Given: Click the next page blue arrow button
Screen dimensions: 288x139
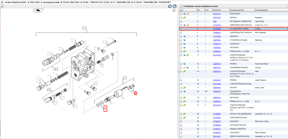Looking at the screenshot, I should [175, 6].
